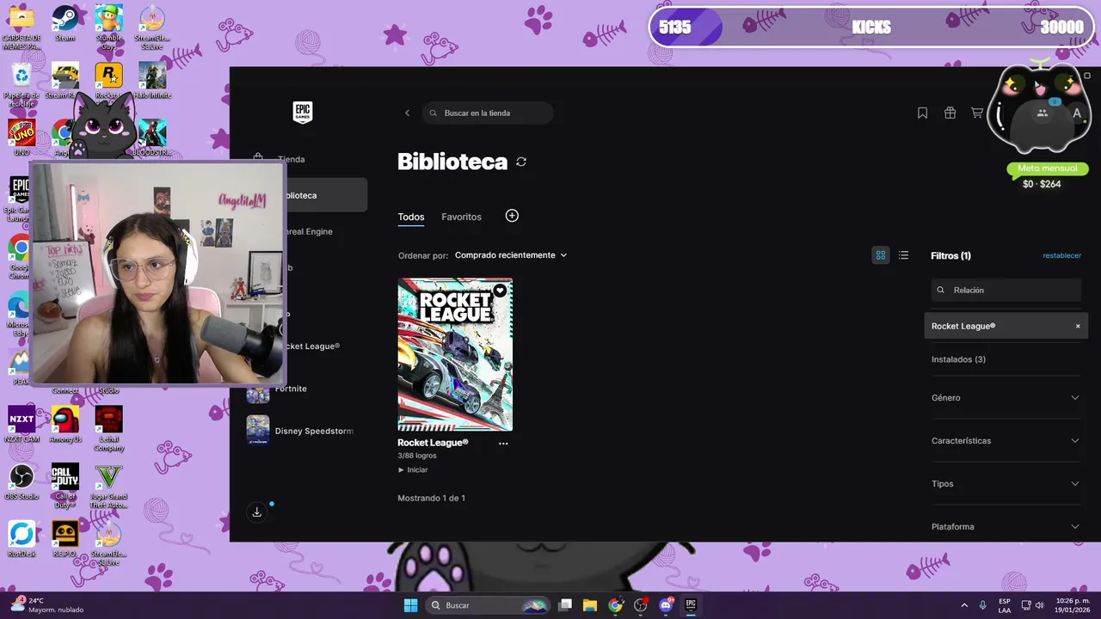Click the Relación filter search field

[x=1006, y=290]
